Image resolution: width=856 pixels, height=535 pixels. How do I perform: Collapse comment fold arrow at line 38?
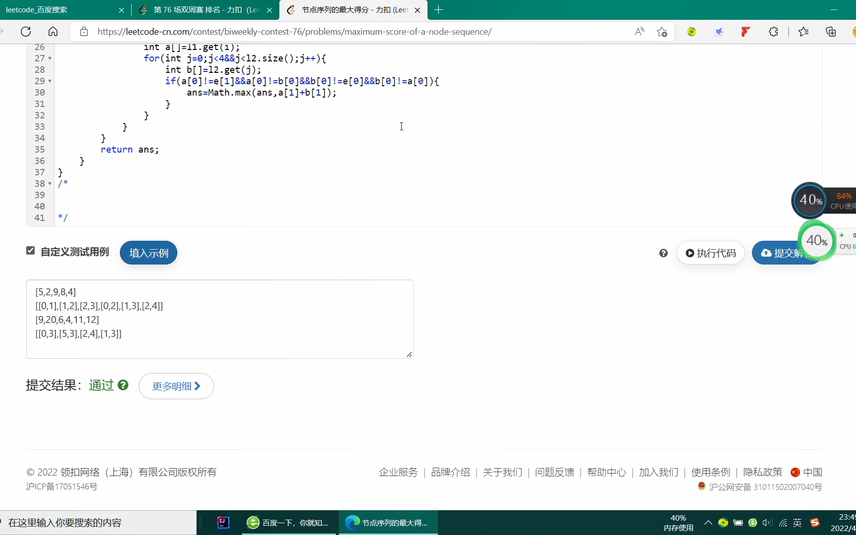50,184
